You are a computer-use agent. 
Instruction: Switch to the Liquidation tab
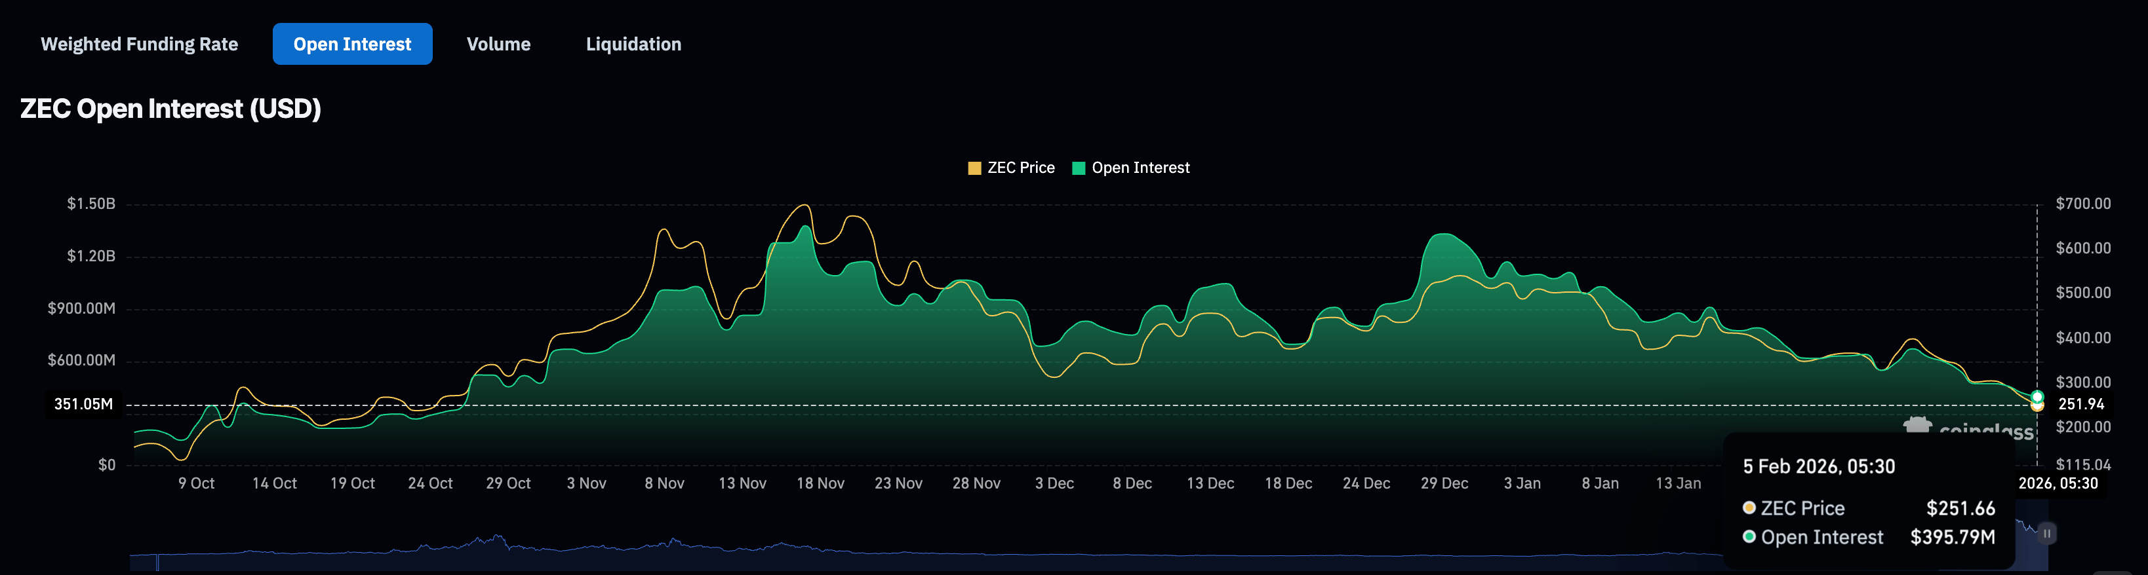[x=633, y=44]
